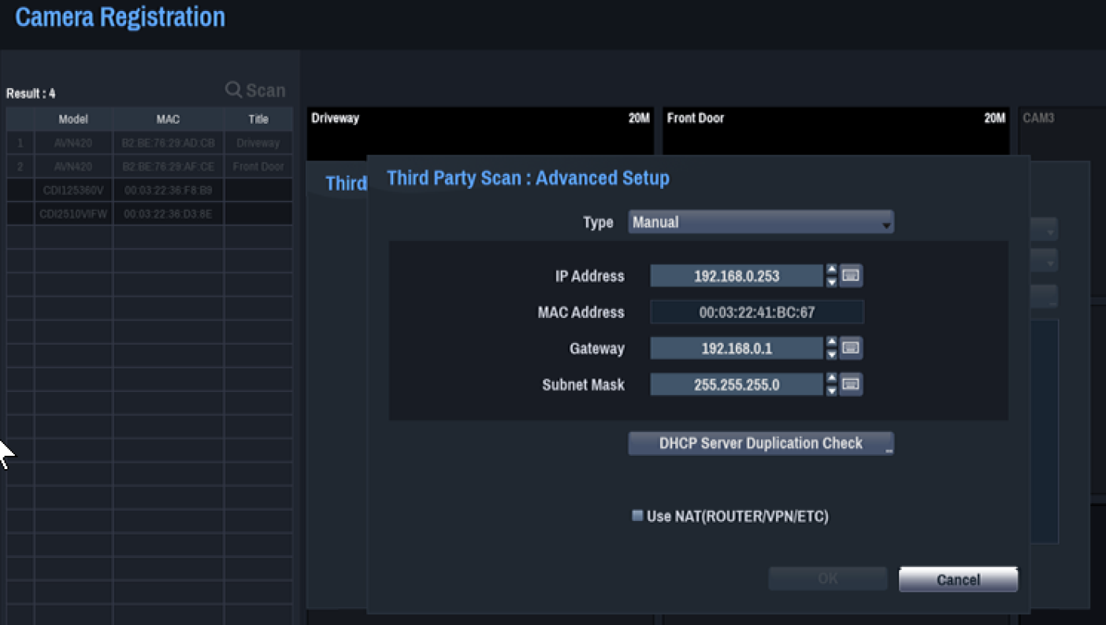The image size is (1106, 625).
Task: Open the Type dropdown showing Manual
Action: pyautogui.click(x=761, y=222)
